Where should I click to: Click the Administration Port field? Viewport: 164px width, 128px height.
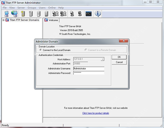pyautogui.click(x=81, y=64)
